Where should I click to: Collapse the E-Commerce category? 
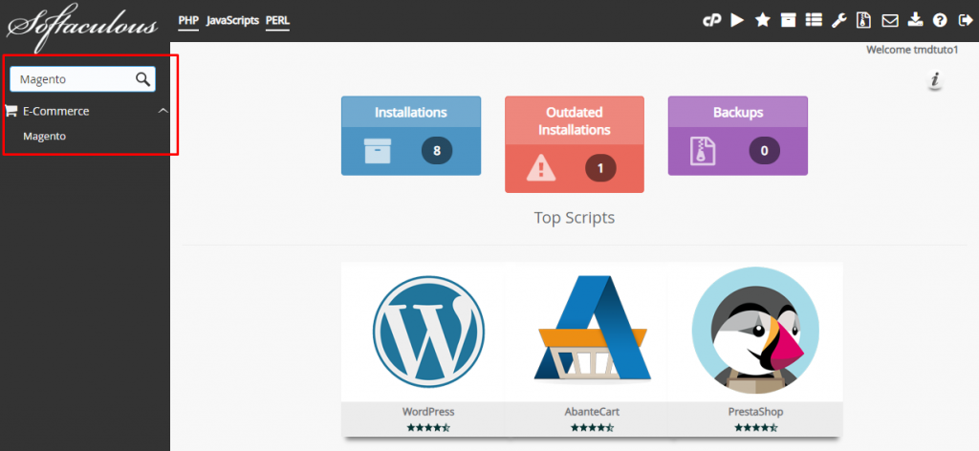[163, 111]
